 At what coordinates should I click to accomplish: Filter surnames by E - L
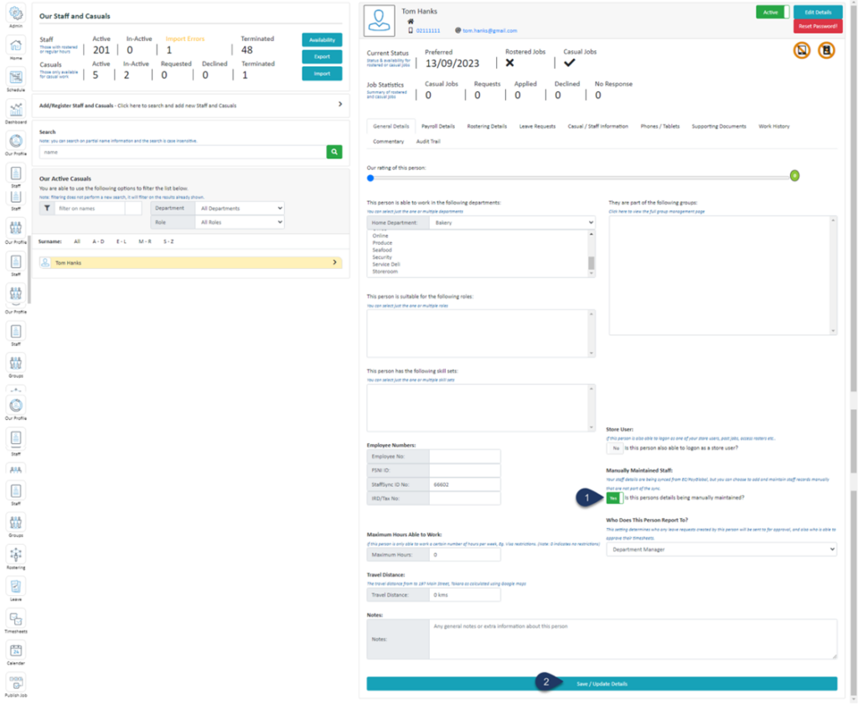(121, 241)
